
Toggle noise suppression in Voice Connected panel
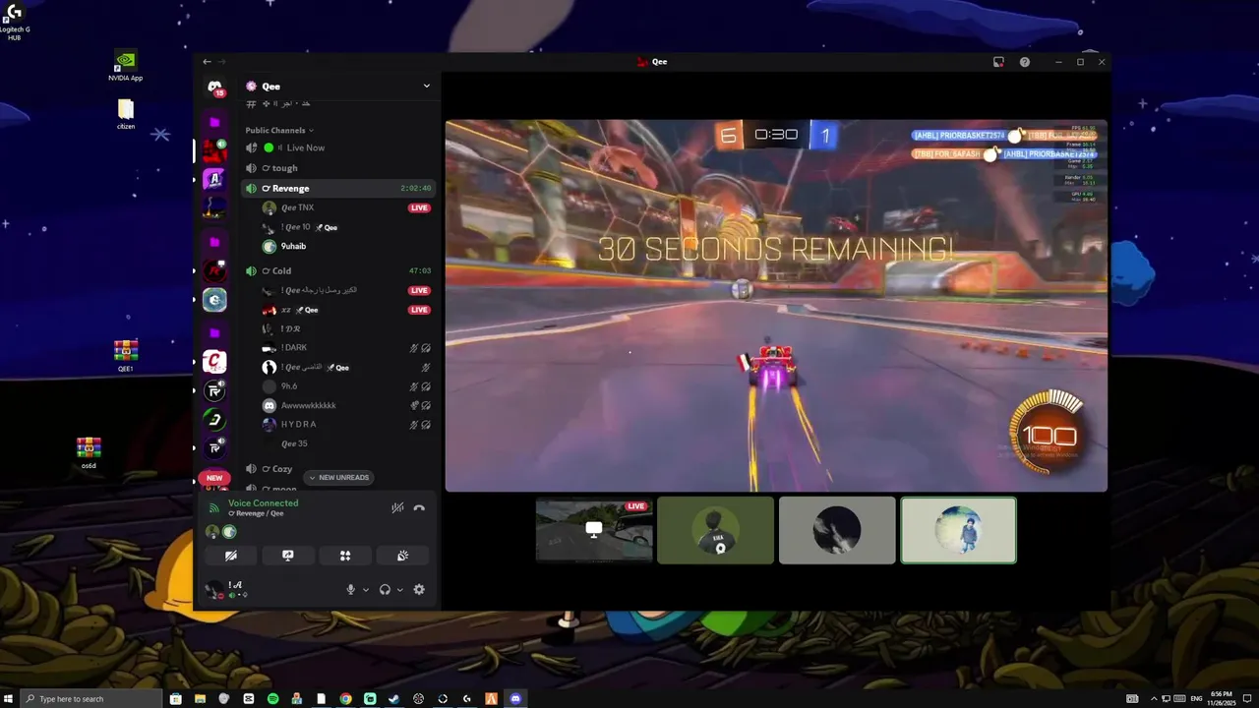tap(397, 508)
